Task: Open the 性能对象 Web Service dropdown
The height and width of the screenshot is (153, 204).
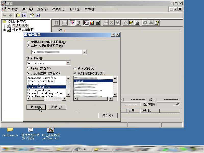Action: [x=68, y=63]
